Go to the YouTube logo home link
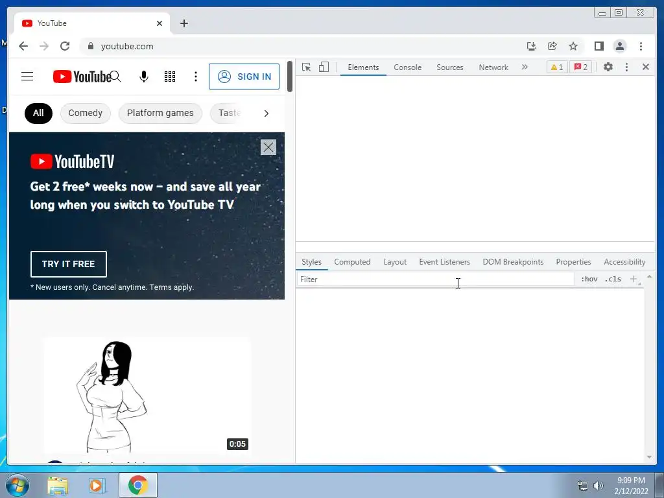The image size is (664, 498). (x=82, y=77)
